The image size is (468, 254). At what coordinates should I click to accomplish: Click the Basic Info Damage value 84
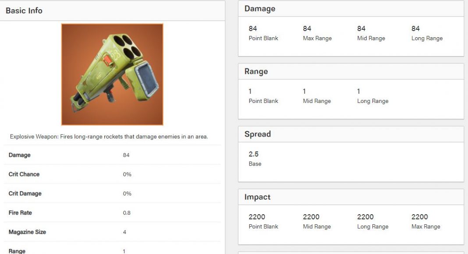coord(126,155)
